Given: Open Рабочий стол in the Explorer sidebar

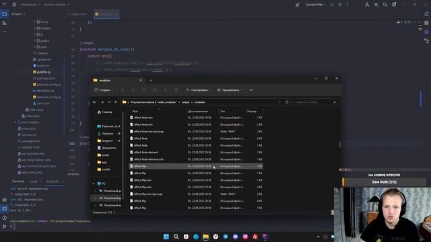Looking at the screenshot, I should 109,126.
